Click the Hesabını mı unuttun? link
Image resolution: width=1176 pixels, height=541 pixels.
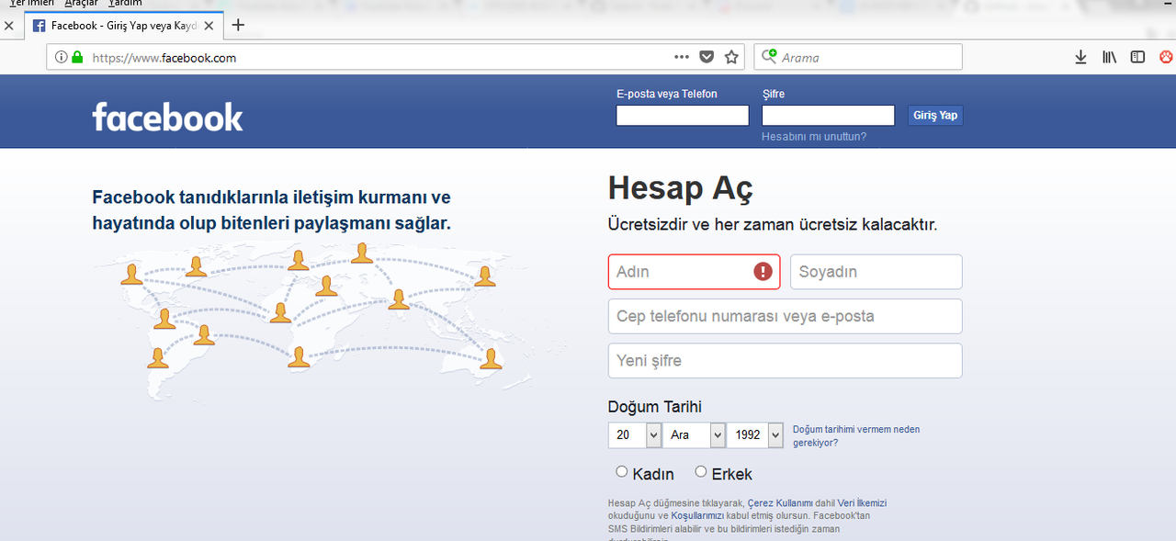point(813,137)
